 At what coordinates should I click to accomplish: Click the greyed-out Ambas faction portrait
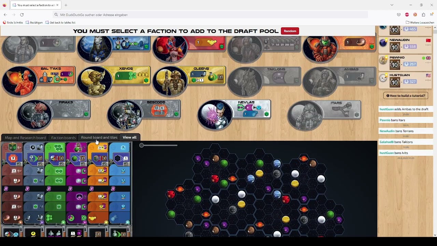click(x=320, y=81)
